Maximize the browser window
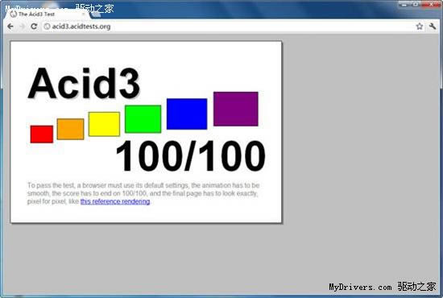The height and width of the screenshot is (298, 443). (416, 4)
